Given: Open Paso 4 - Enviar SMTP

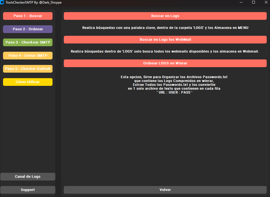Looking at the screenshot, I should (27, 56).
